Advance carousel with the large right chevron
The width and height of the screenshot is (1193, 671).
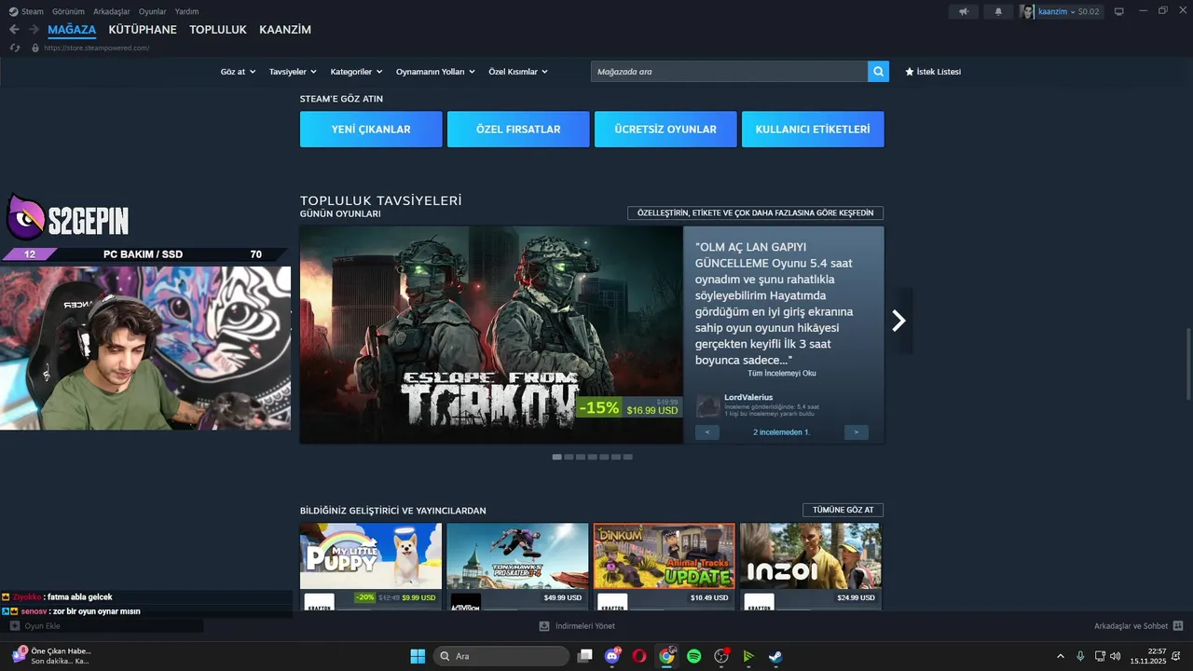coord(898,321)
